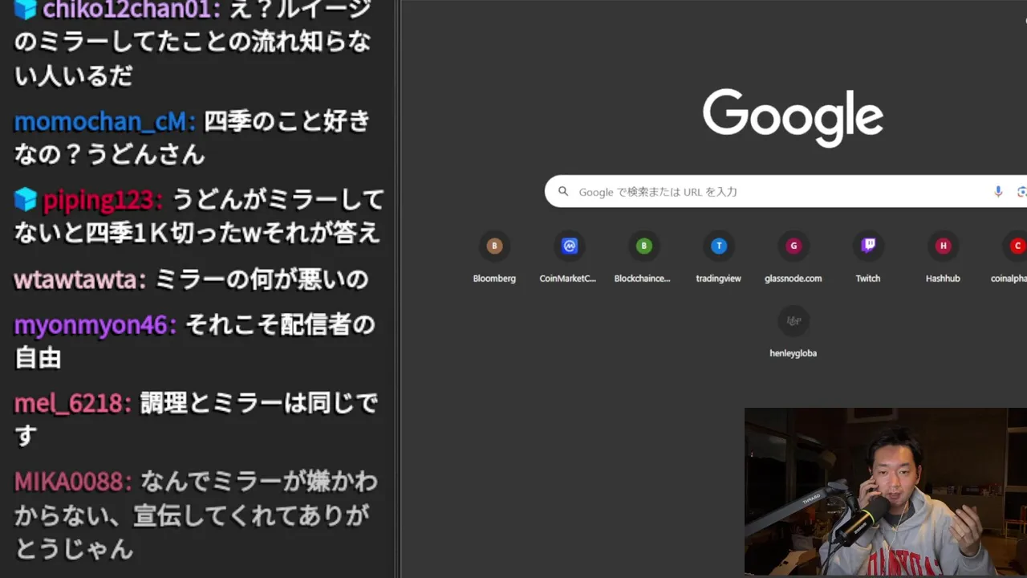Click username chiko12chan01 in chat
Image resolution: width=1027 pixels, height=578 pixels.
[128, 10]
